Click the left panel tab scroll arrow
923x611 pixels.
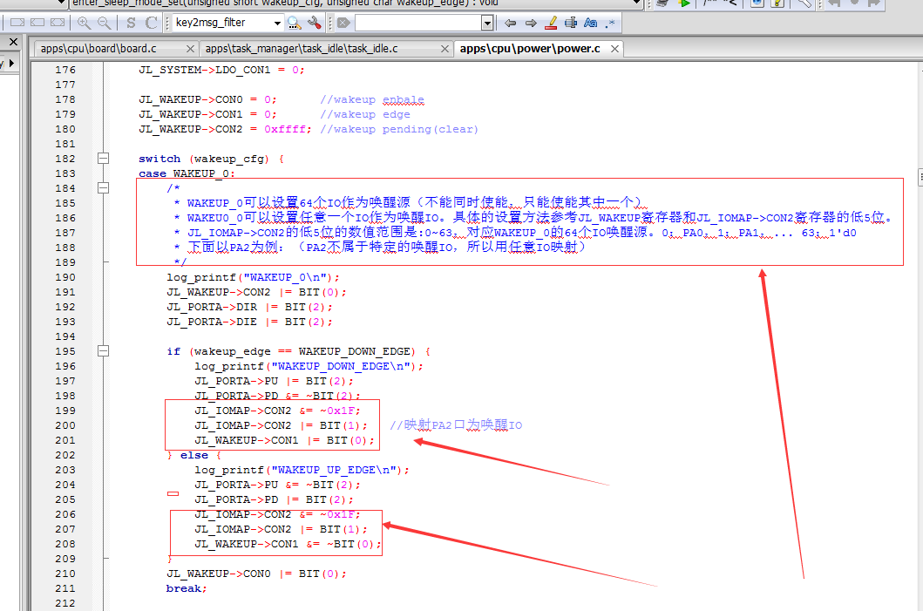[11, 63]
